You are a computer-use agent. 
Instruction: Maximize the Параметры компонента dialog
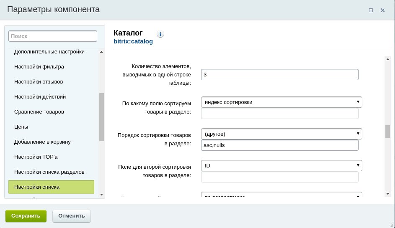click(x=371, y=10)
